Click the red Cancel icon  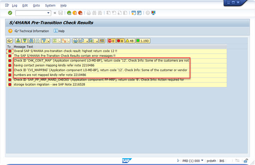click(80, 13)
